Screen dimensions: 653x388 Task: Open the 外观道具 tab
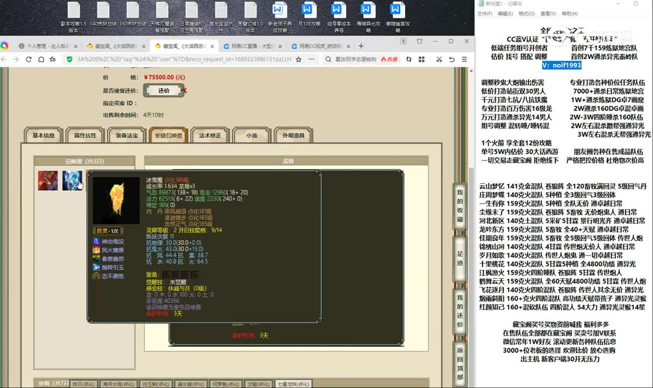point(293,136)
